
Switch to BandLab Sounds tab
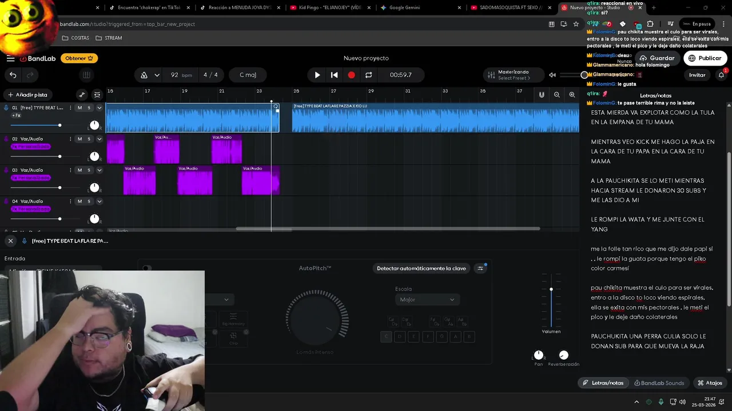[659, 383]
